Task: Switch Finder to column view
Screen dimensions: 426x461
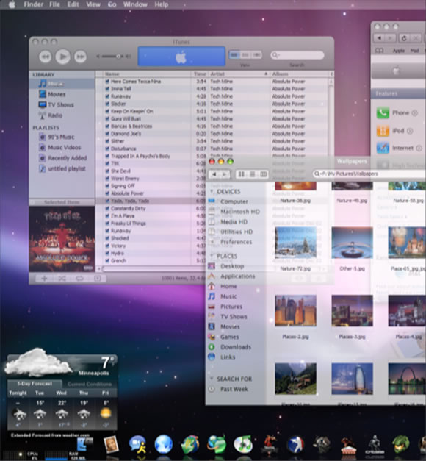Action: point(263,174)
